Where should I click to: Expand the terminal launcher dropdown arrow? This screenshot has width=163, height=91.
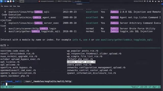click(x=18, y=1)
